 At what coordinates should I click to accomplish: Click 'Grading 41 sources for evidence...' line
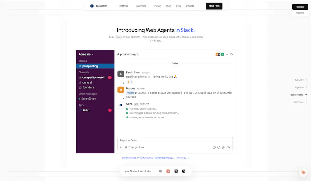pos(147,117)
